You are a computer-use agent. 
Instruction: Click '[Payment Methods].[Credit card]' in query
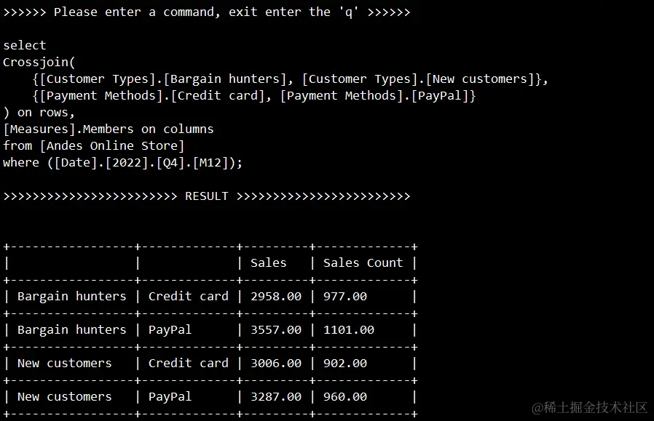tap(152, 96)
